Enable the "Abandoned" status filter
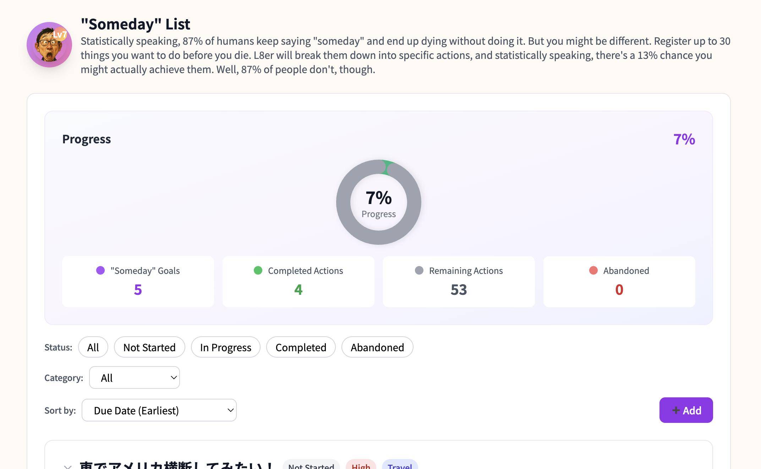Viewport: 761px width, 469px height. point(377,347)
